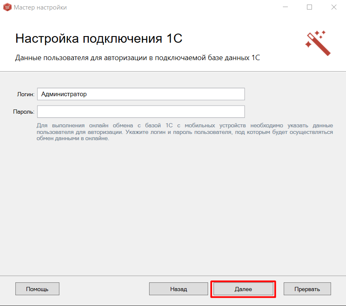Open help with the Помощь button

pyautogui.click(x=37, y=289)
